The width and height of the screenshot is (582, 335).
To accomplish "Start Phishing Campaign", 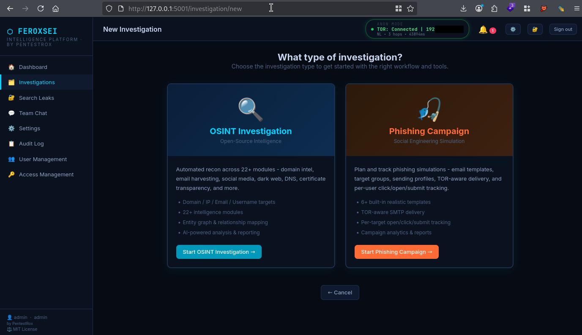I will click(x=396, y=252).
